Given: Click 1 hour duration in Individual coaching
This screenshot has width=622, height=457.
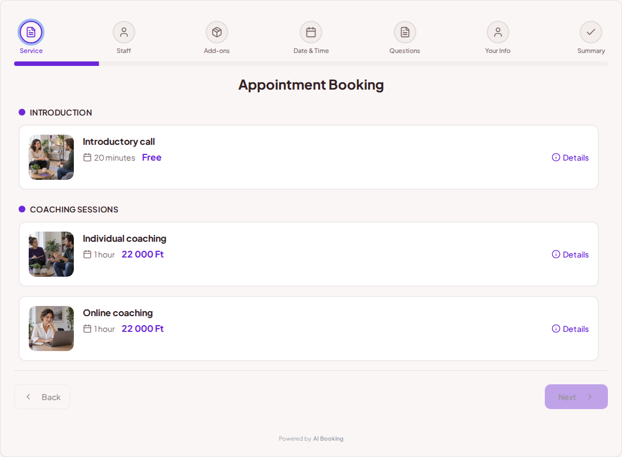Looking at the screenshot, I should pos(104,254).
